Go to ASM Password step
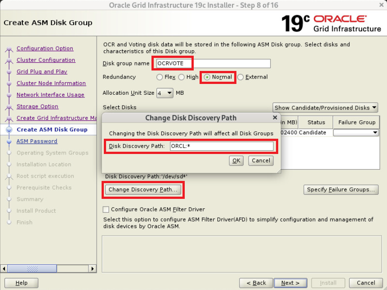 (x=37, y=141)
